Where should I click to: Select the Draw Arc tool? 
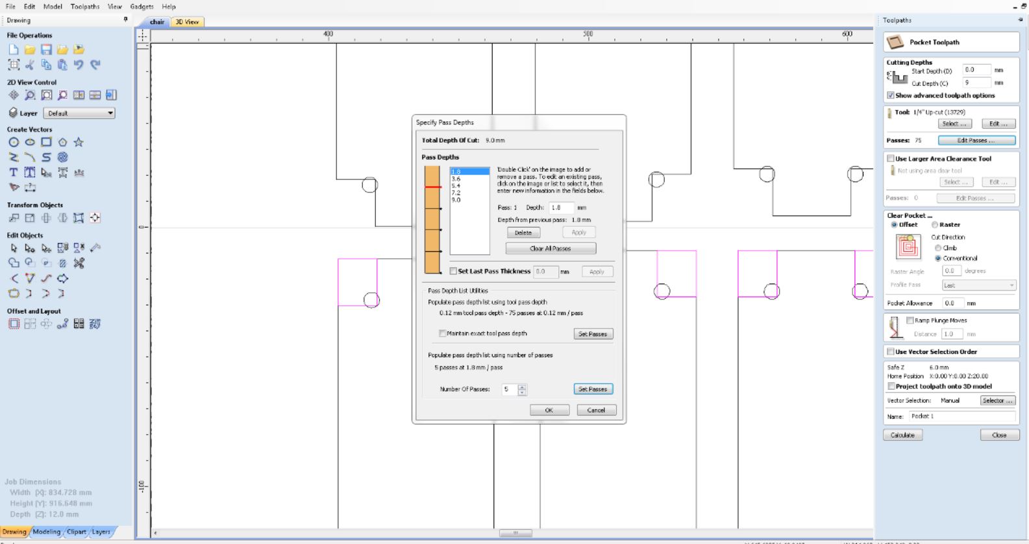click(x=30, y=158)
